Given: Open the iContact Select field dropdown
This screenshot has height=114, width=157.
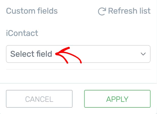Looking at the screenshot, I should pyautogui.click(x=78, y=54).
